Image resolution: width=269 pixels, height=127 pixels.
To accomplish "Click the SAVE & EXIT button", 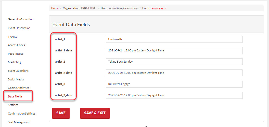I will pyautogui.click(x=95, y=113).
